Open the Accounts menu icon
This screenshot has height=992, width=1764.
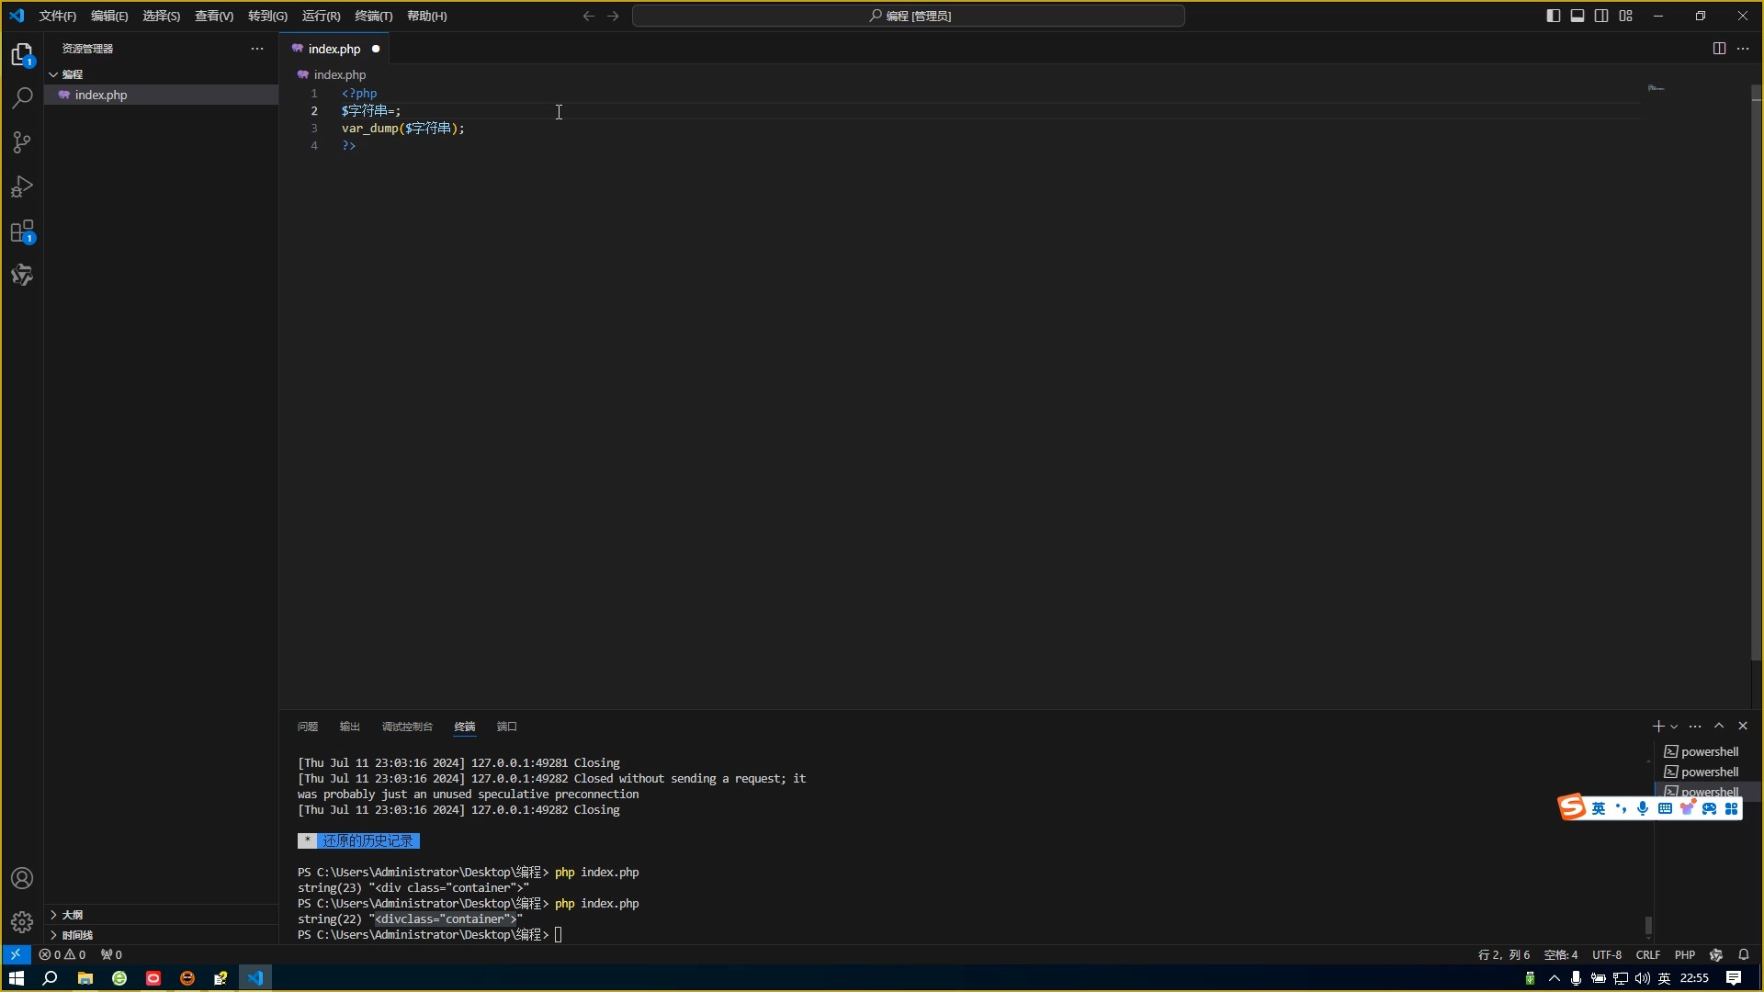tap(22, 878)
